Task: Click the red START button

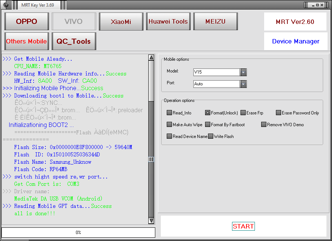Action: pos(243,226)
